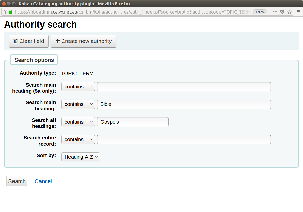Reset the 170% zoom level indicator
Screen dimensions: 303x212
click(x=260, y=12)
